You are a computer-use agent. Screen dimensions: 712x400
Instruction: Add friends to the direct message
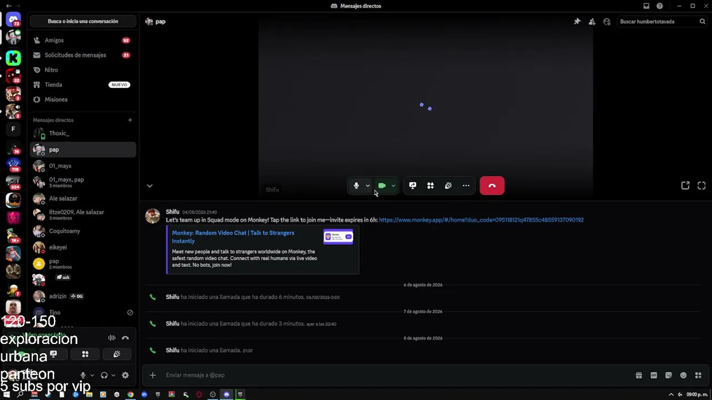coord(592,22)
